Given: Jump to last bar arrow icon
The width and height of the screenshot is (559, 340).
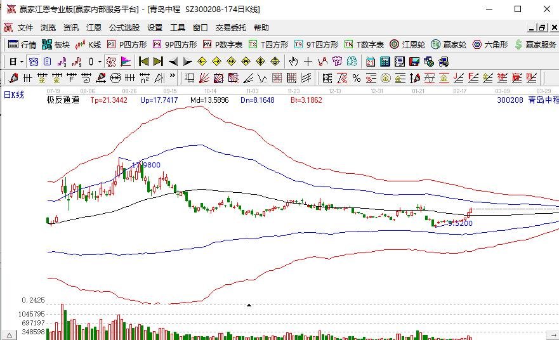Looking at the screenshot, I should (158, 62).
